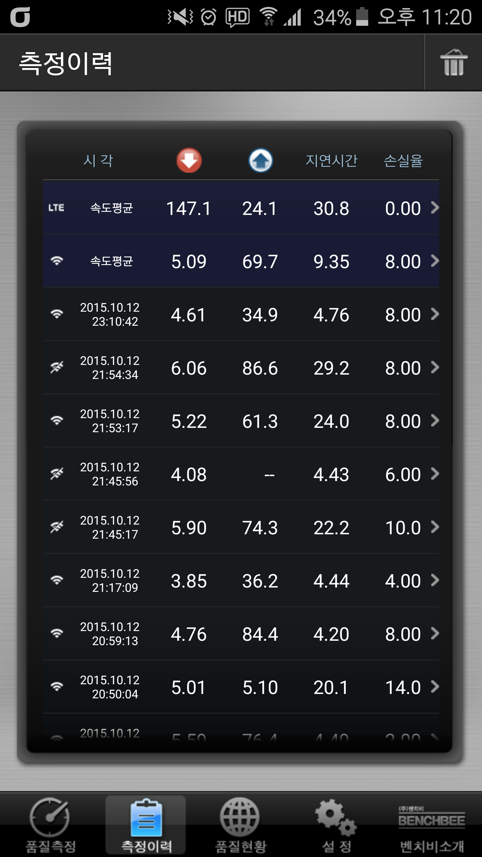Expand 21:53:17 measurement chevron
Viewport: 482px width, 857px height.
435,420
